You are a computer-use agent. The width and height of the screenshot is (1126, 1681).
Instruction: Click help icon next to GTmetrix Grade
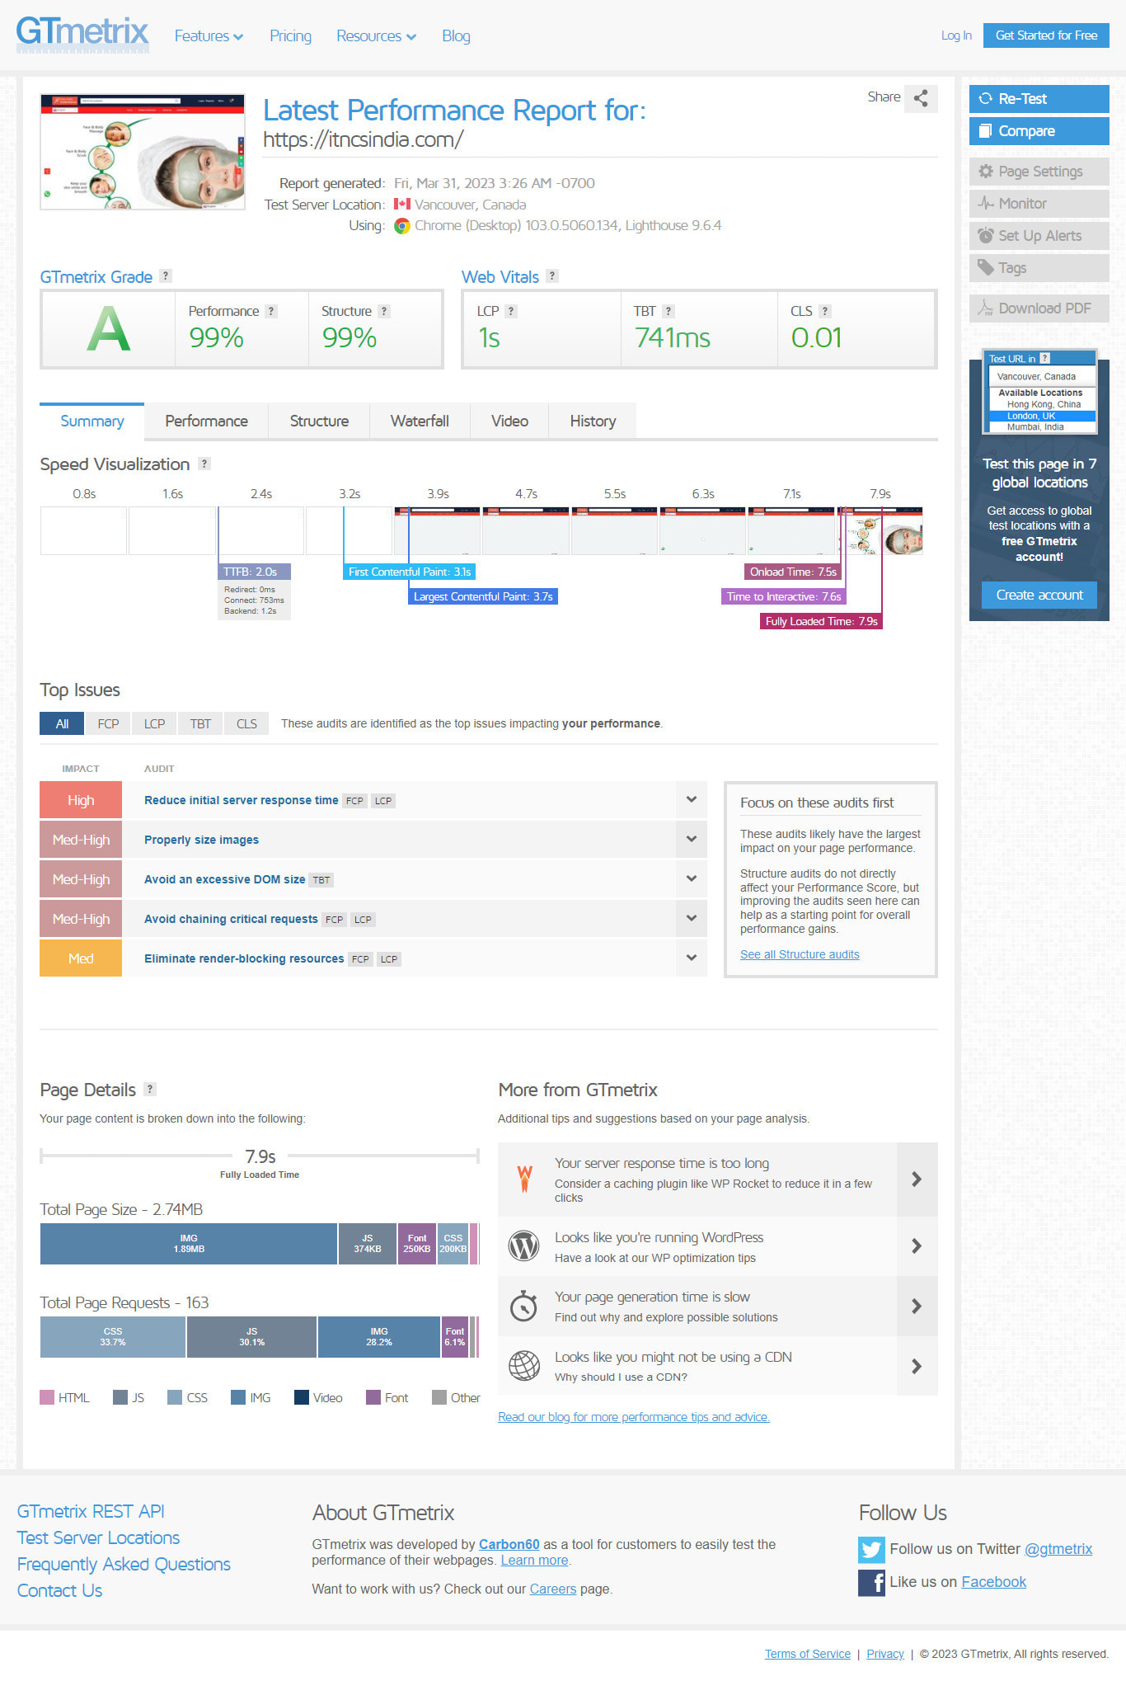pyautogui.click(x=166, y=276)
